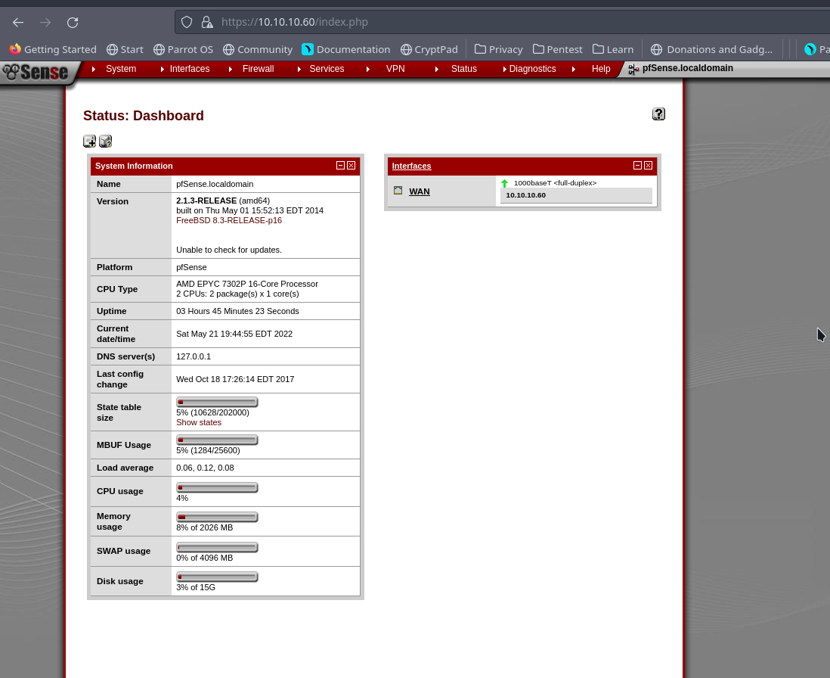Expand the Learn bookmarks folder
Viewport: 830px width, 678px height.
pyautogui.click(x=613, y=49)
